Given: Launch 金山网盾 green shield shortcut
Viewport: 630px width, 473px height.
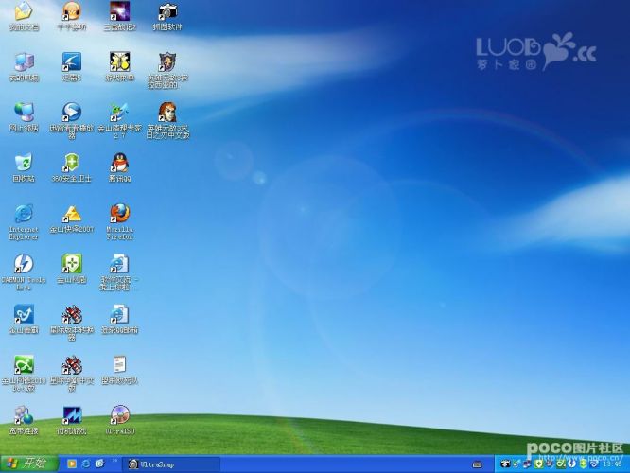Looking at the screenshot, I should click(x=71, y=265).
